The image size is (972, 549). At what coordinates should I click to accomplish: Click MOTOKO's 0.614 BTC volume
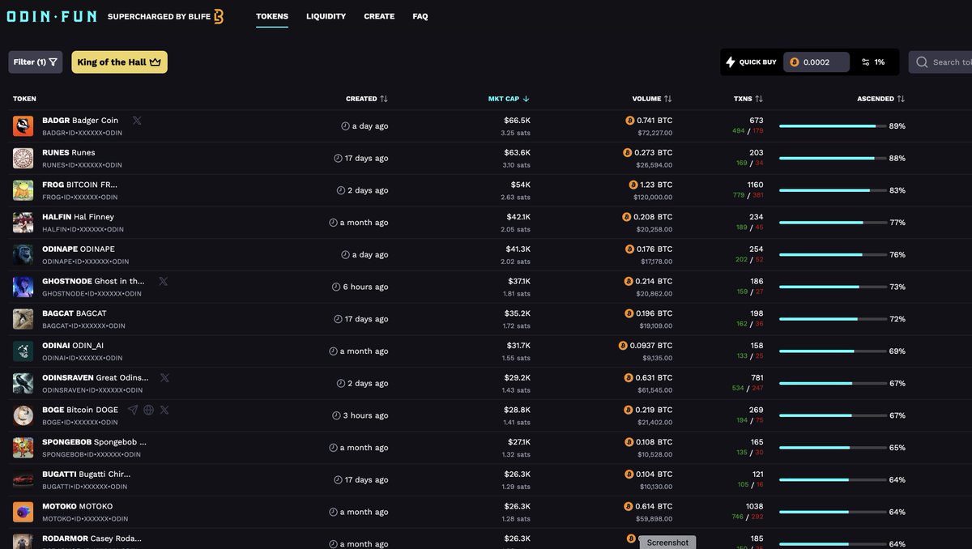coord(648,506)
